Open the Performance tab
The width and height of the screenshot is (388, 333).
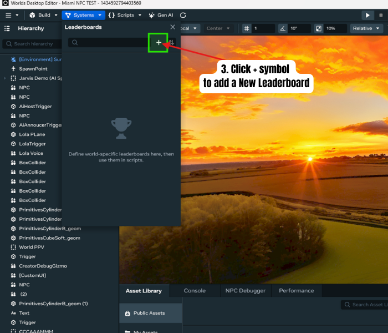point(296,290)
